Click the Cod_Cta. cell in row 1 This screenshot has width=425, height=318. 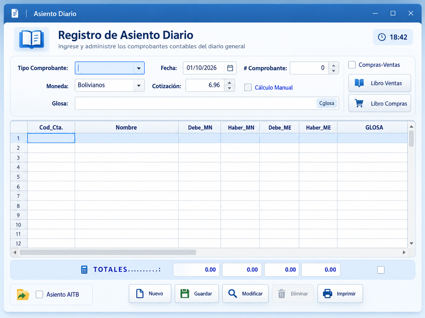pyautogui.click(x=51, y=138)
